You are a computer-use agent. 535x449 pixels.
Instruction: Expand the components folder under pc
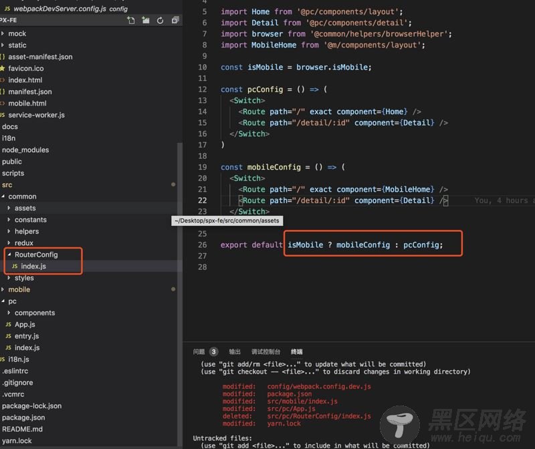(35, 313)
